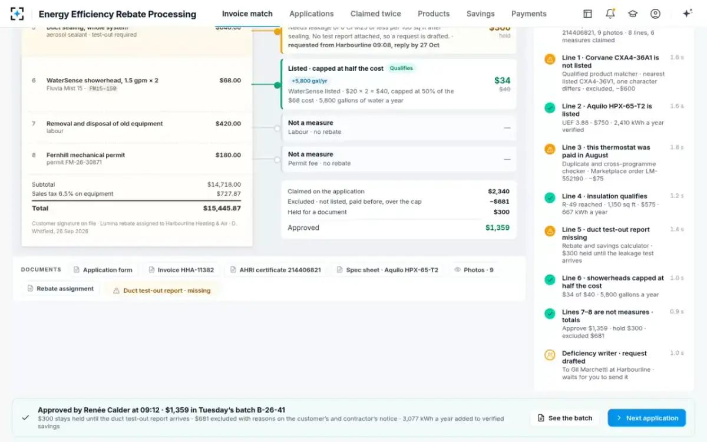Switch to the Claimed twice tab
Screen dimensions: 707x442
click(x=375, y=14)
